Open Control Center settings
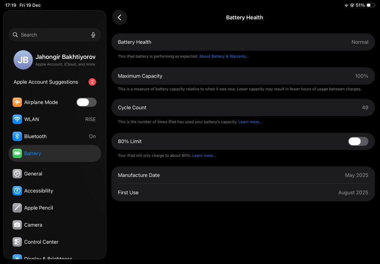Viewport: 380px width, 264px height. [x=55, y=242]
